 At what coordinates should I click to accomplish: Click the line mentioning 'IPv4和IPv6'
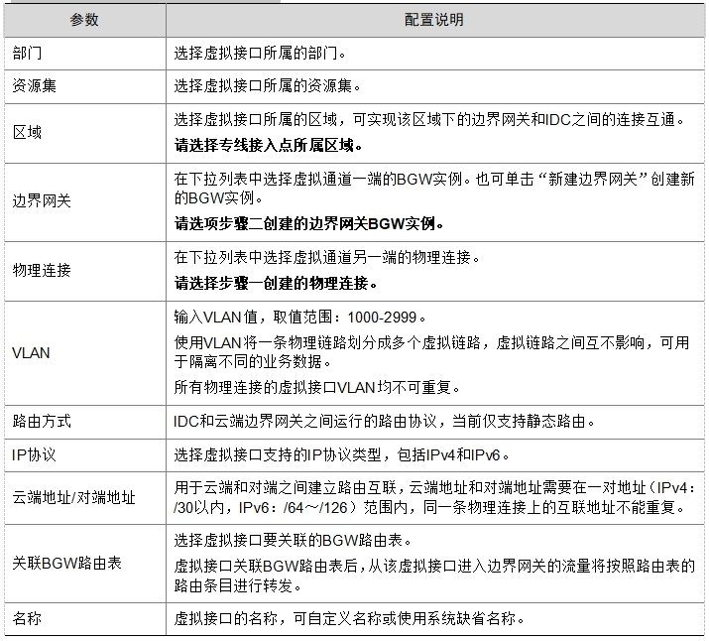342,455
